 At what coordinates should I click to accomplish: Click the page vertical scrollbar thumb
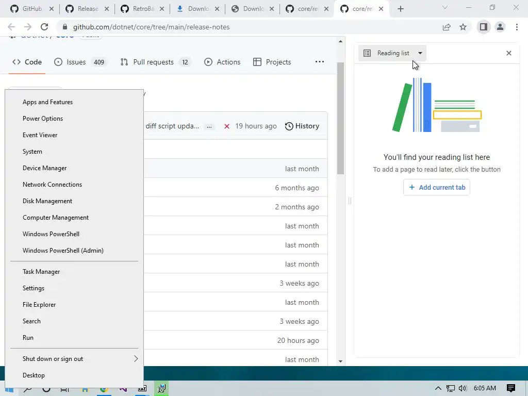[x=340, y=118]
